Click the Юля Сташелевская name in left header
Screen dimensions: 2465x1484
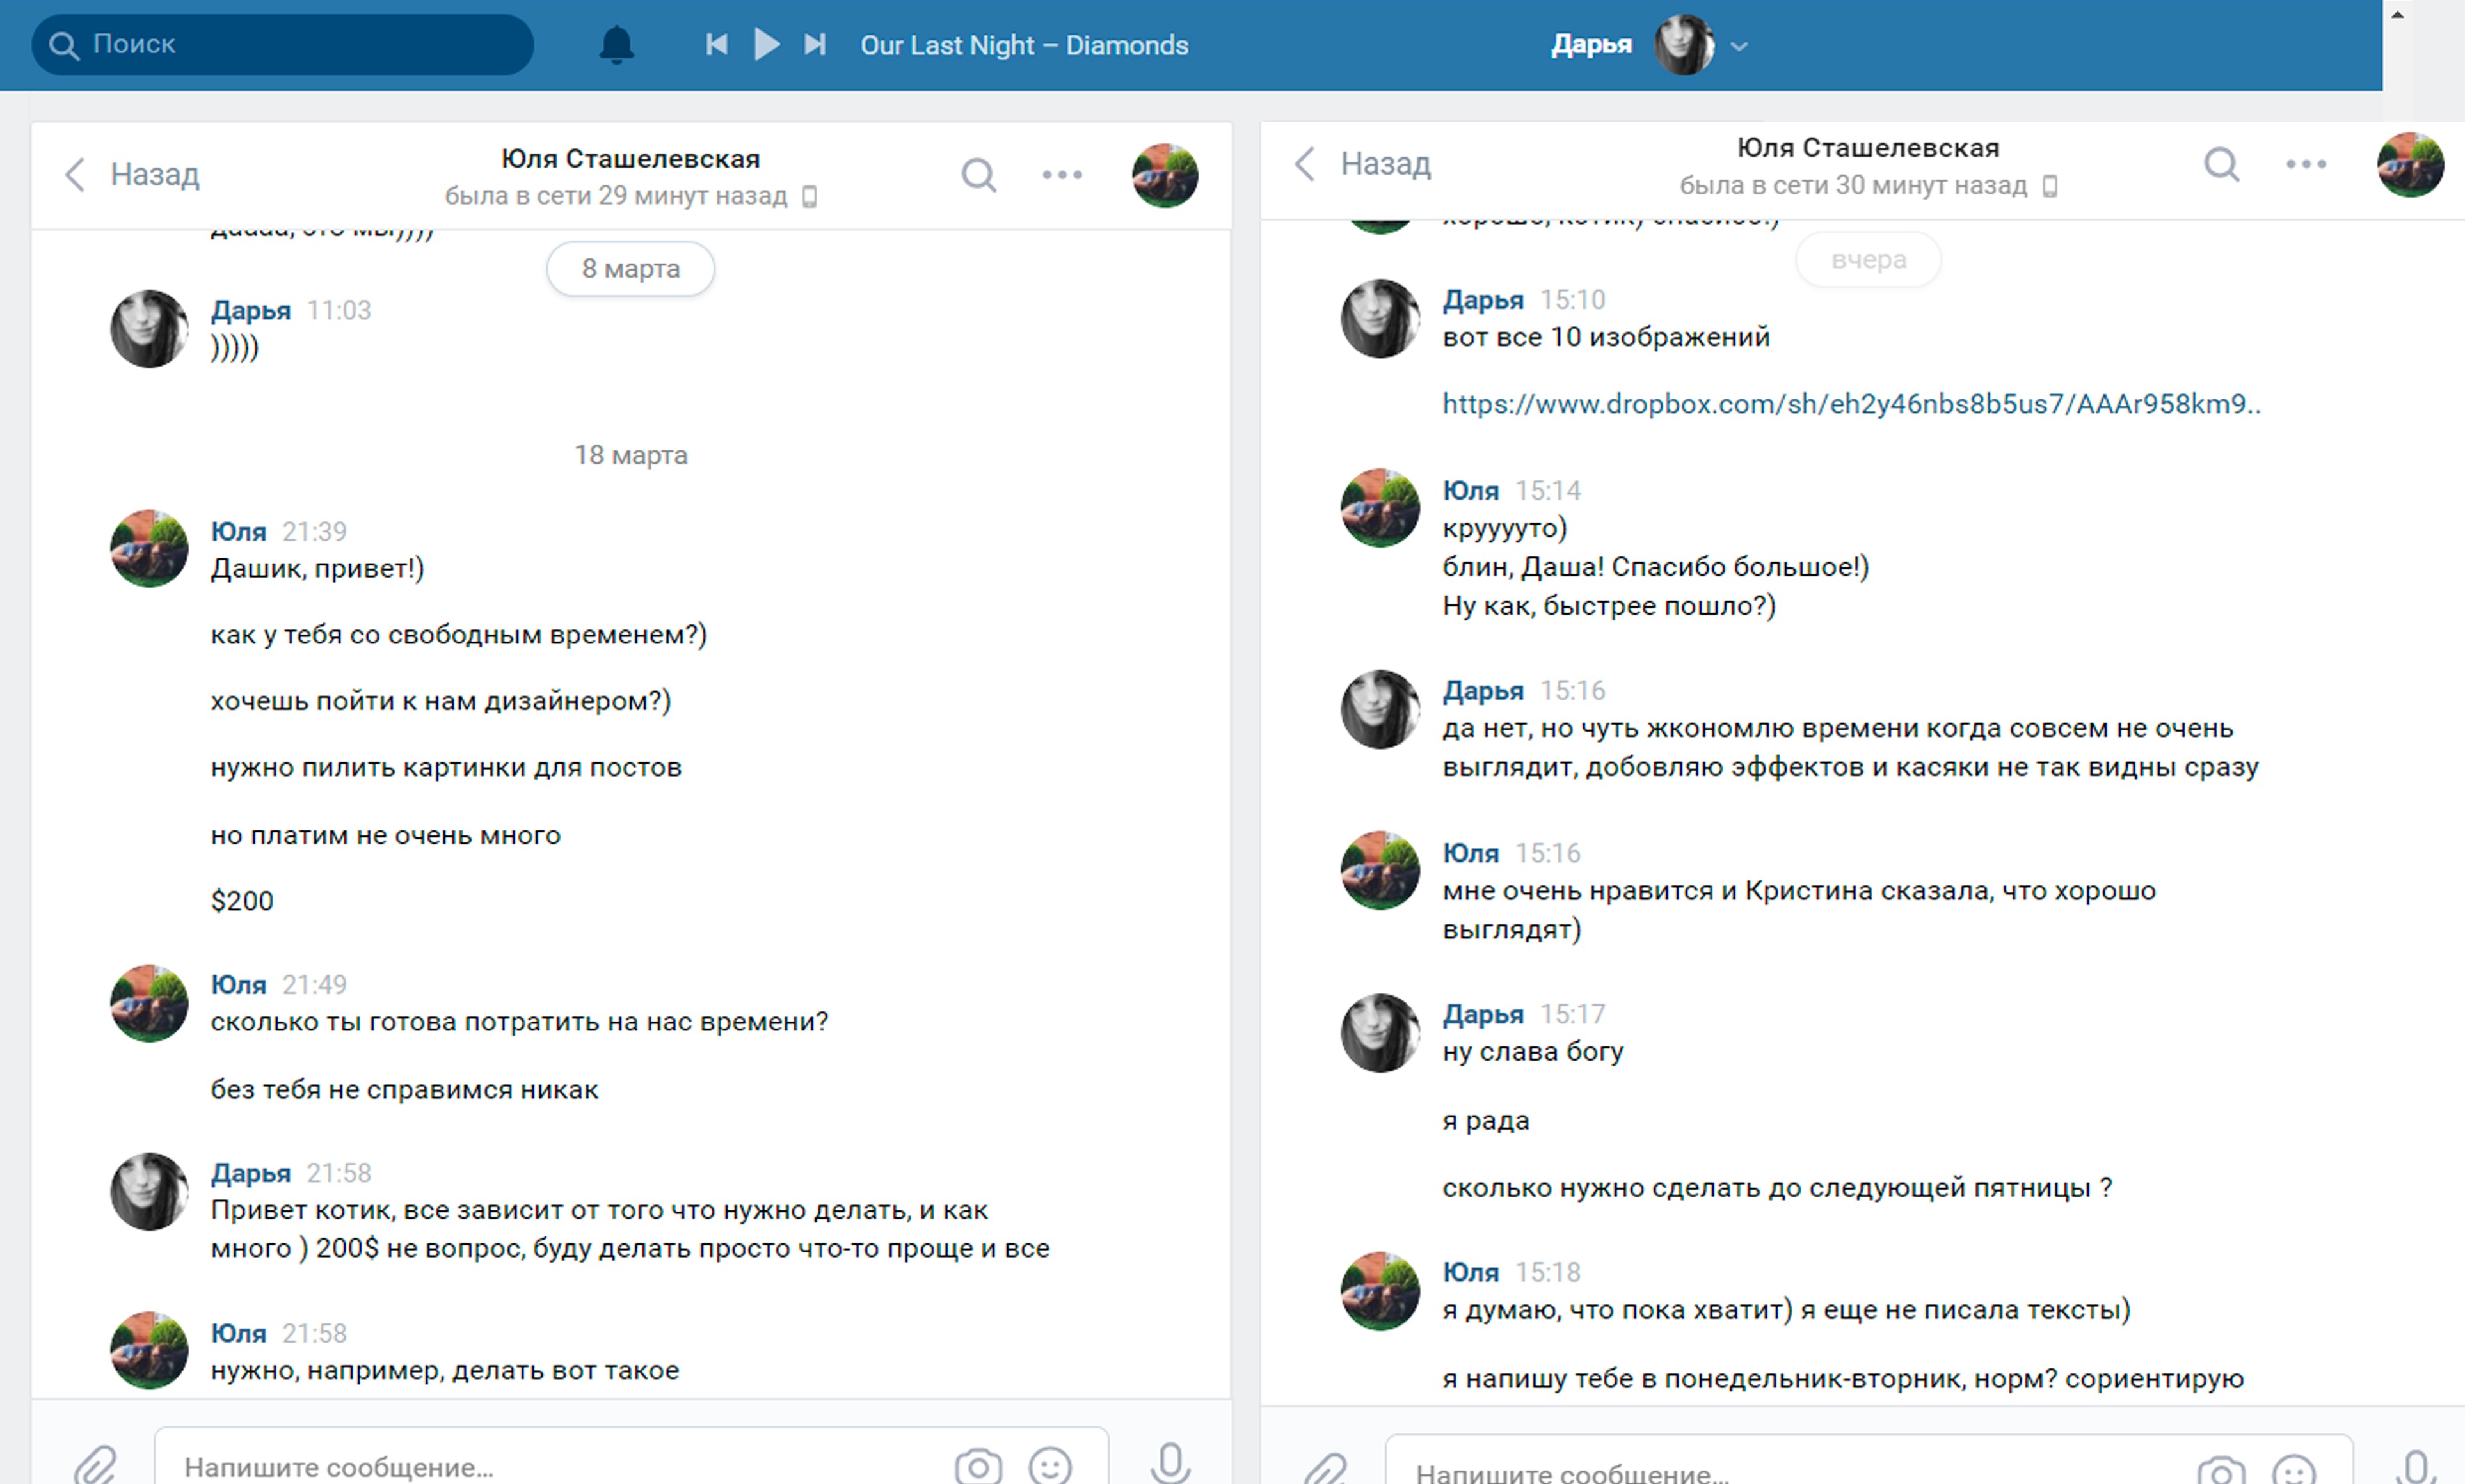tap(630, 159)
